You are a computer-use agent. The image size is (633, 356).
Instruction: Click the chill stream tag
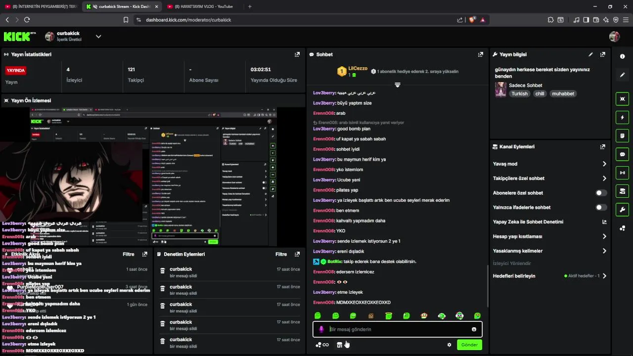coord(540,93)
